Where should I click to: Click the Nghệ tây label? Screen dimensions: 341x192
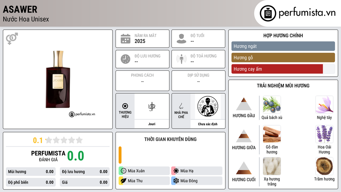tap(324, 118)
